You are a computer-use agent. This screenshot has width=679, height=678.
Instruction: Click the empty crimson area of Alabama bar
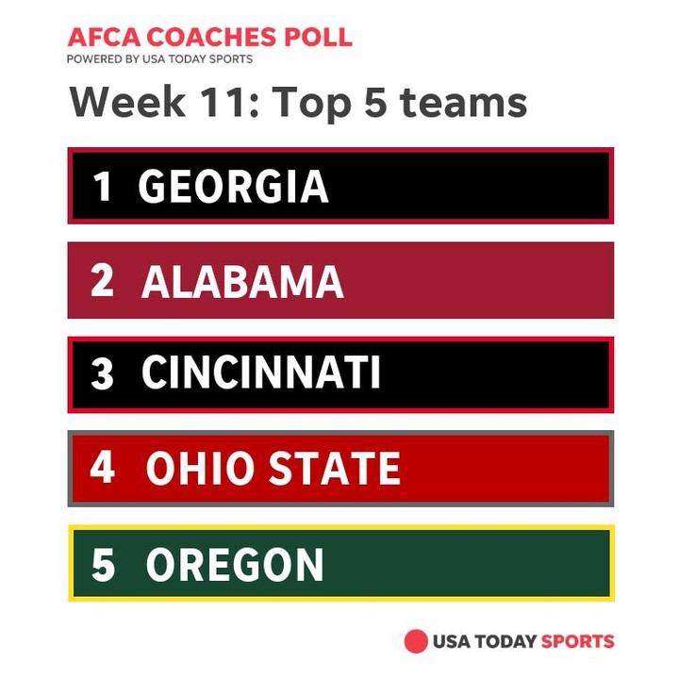point(481,281)
